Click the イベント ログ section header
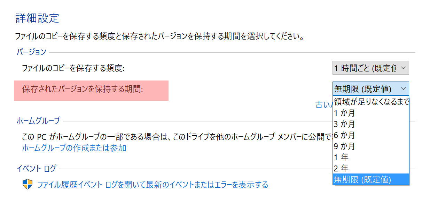Image resolution: width=430 pixels, height=212 pixels. [x=36, y=169]
